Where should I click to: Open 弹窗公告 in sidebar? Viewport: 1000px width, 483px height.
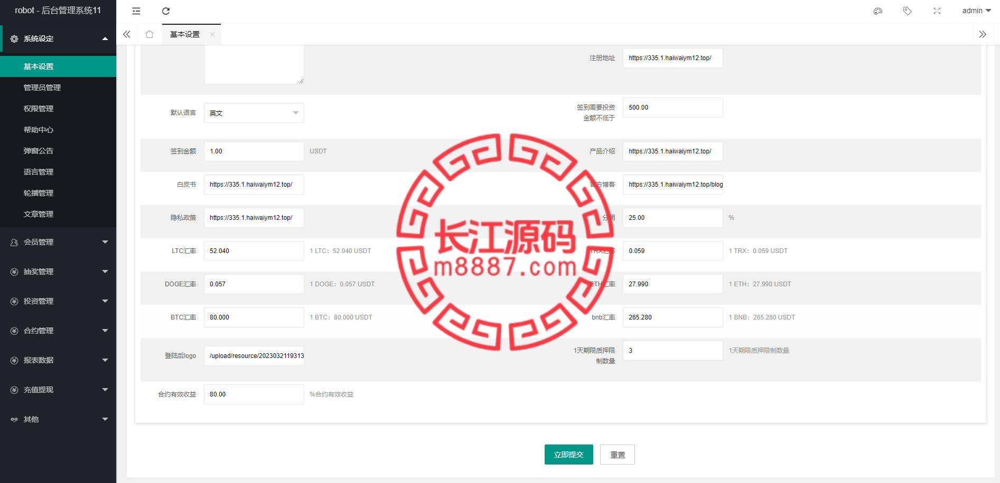coord(58,151)
